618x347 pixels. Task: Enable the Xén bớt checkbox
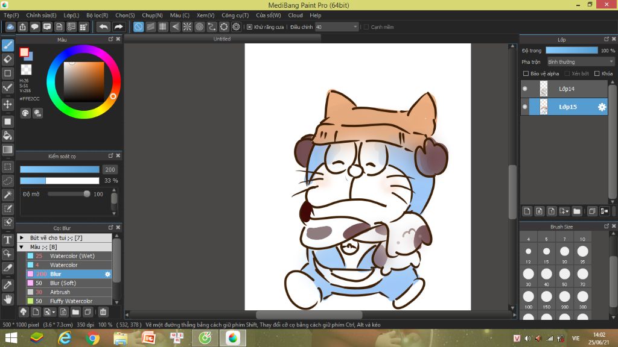567,73
